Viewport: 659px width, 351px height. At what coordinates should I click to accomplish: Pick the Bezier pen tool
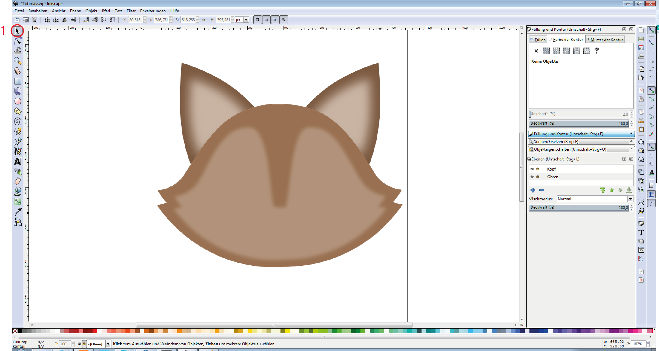[18, 141]
